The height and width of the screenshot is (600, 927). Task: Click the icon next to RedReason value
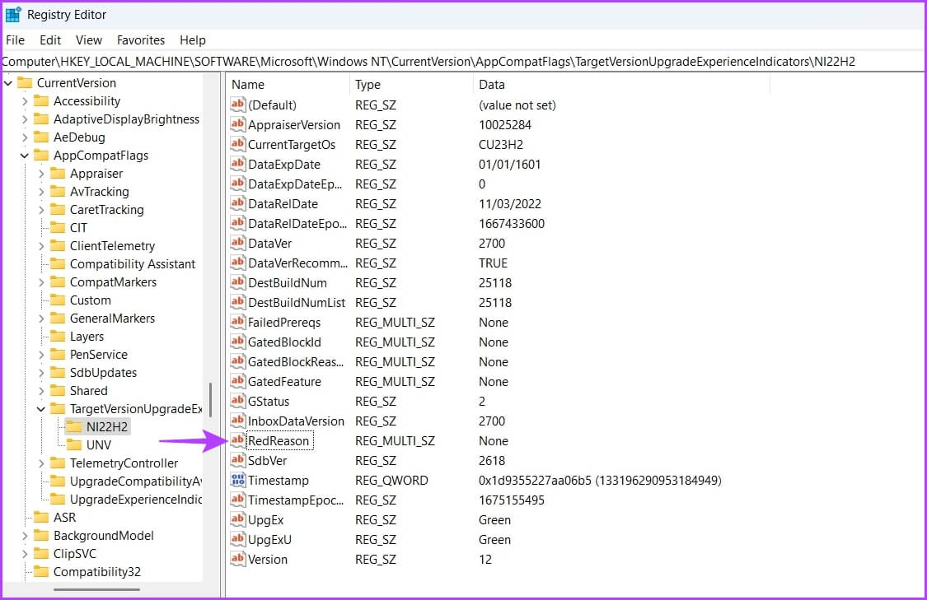237,440
